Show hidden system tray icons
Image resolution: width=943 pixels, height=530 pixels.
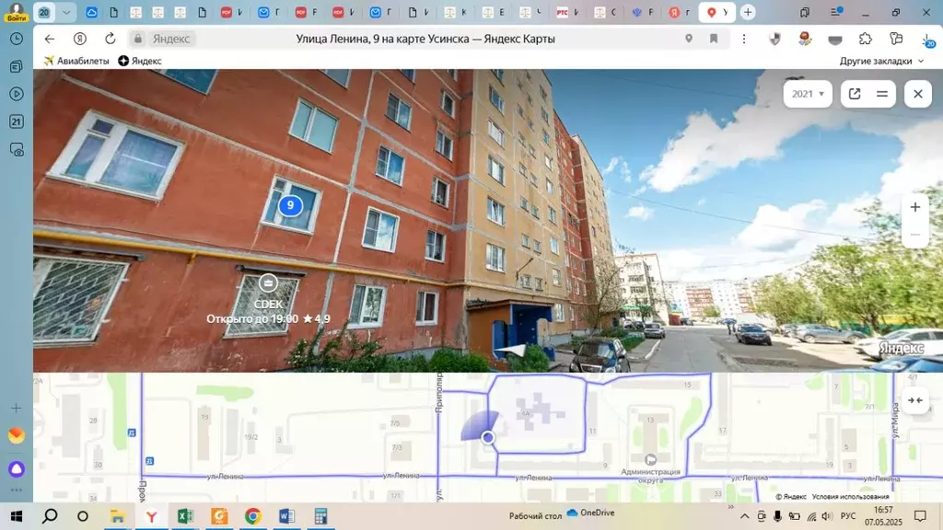click(x=744, y=516)
